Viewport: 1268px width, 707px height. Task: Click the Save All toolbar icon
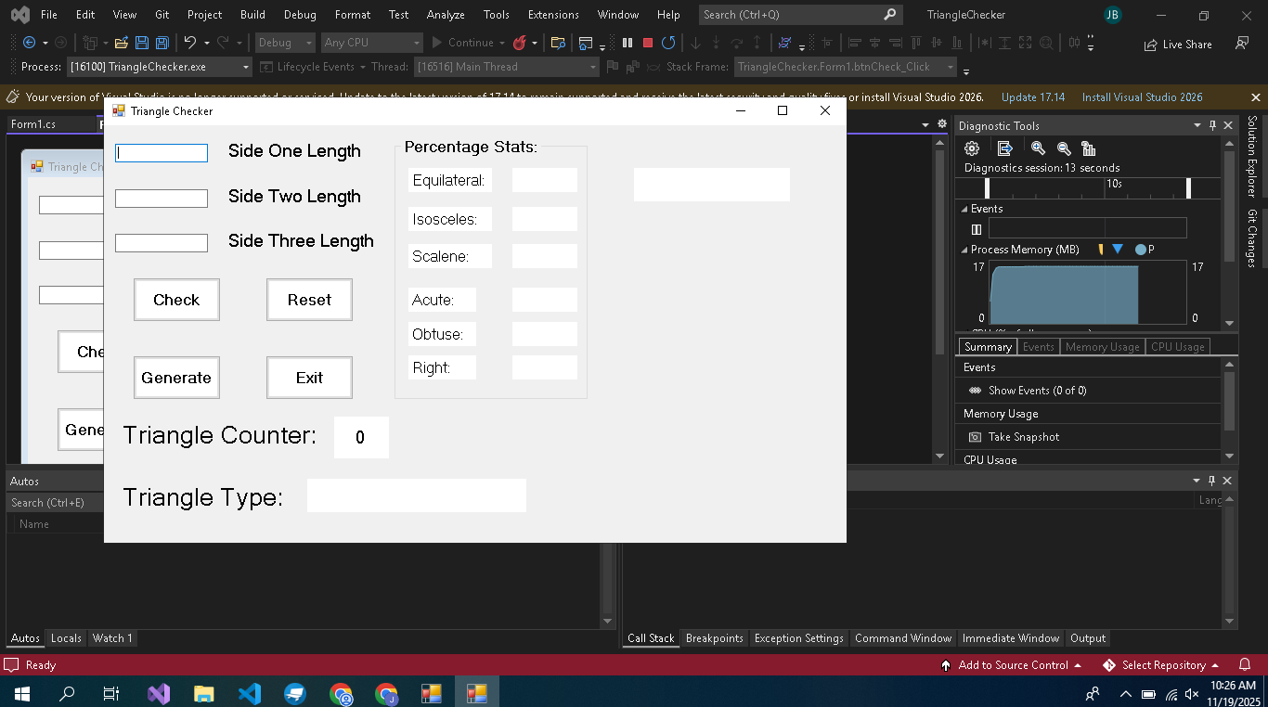pyautogui.click(x=162, y=43)
